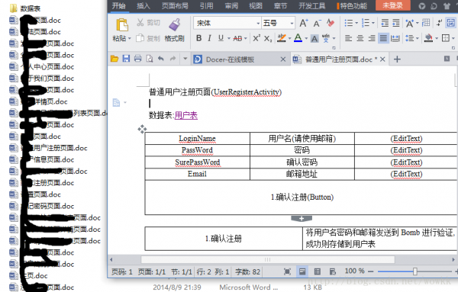Toggle show paragraph marks button
The height and width of the screenshot is (292, 458).
439,23
